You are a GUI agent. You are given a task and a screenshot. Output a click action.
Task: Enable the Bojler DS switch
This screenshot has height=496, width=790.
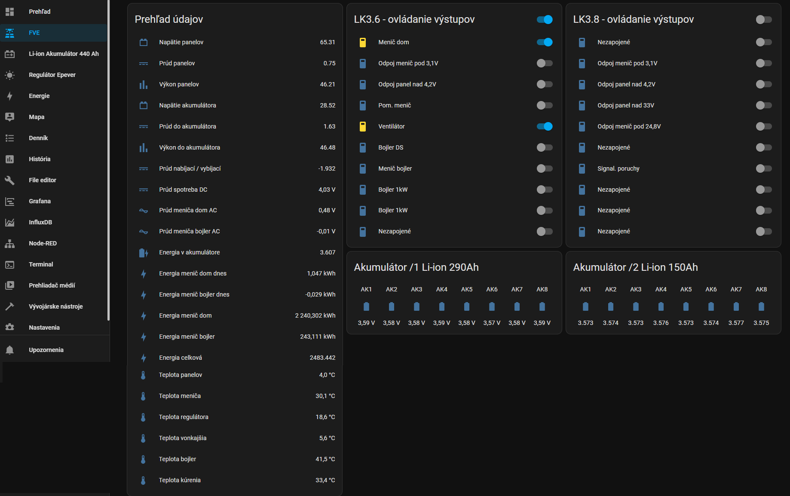click(x=544, y=147)
